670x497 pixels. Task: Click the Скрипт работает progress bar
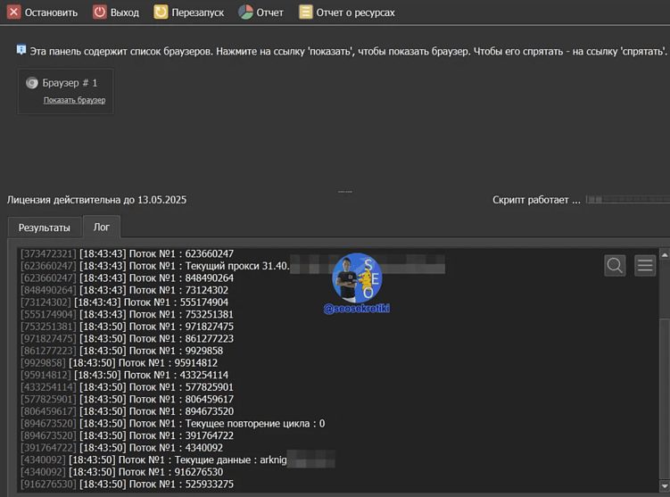point(628,200)
